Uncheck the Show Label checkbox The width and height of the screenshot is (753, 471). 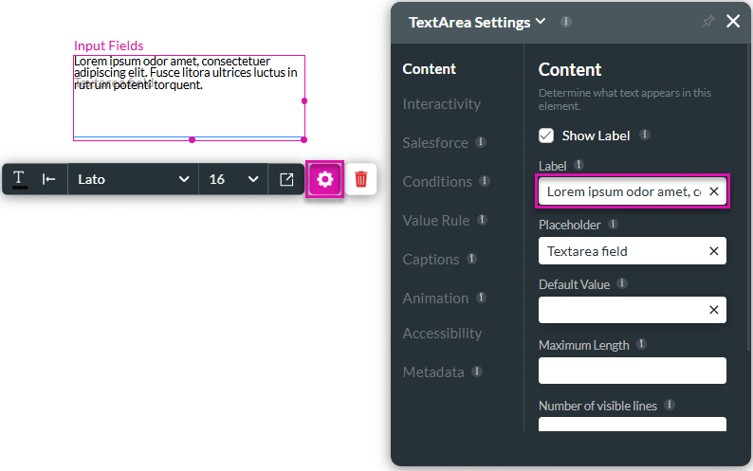[x=546, y=136]
